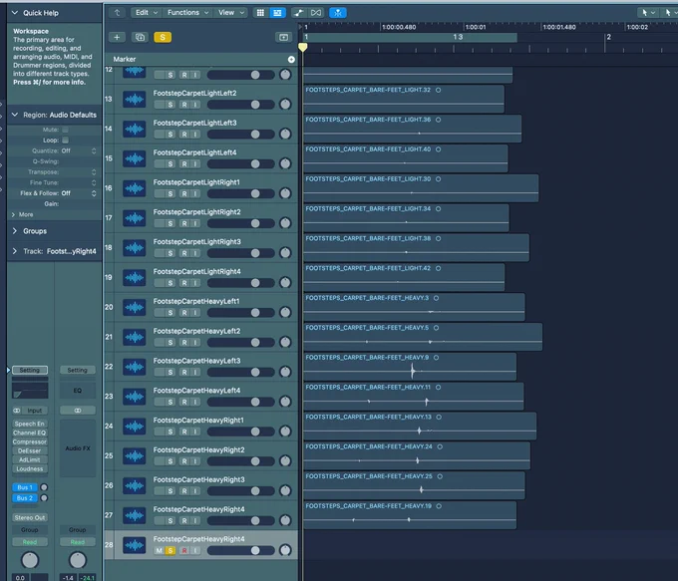Click the left channel strip Setting button
Image resolution: width=678 pixels, height=581 pixels.
(30, 370)
